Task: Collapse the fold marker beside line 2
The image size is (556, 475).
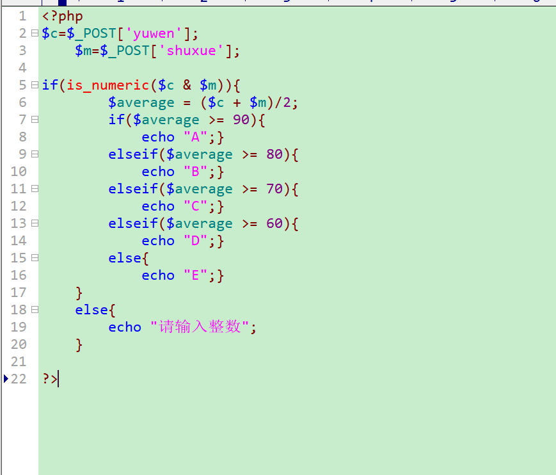Action: 35,33
